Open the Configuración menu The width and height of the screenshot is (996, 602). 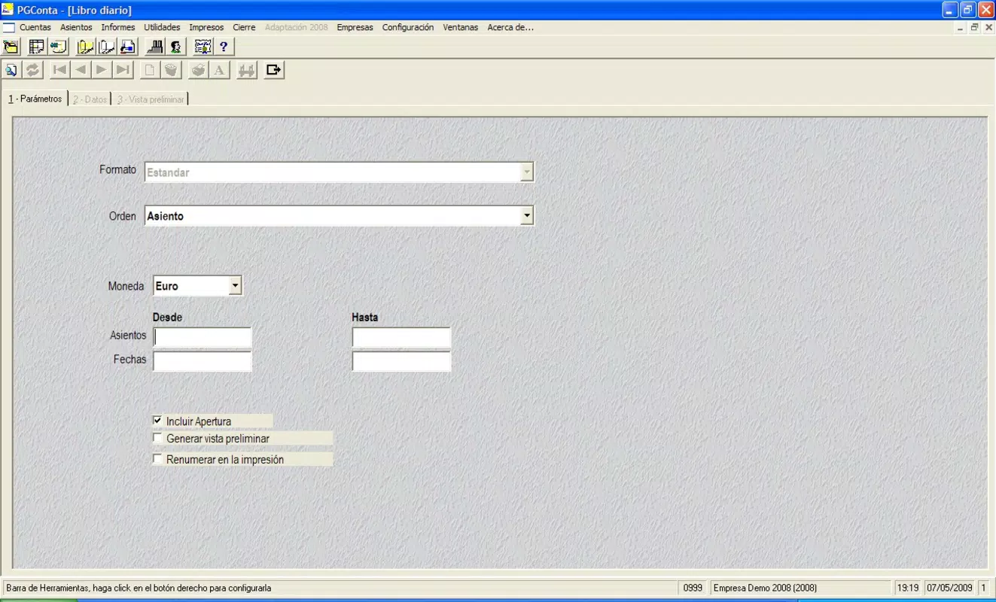[408, 27]
